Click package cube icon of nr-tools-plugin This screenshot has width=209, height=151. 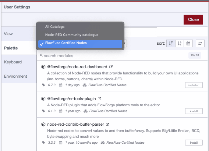click(43, 99)
